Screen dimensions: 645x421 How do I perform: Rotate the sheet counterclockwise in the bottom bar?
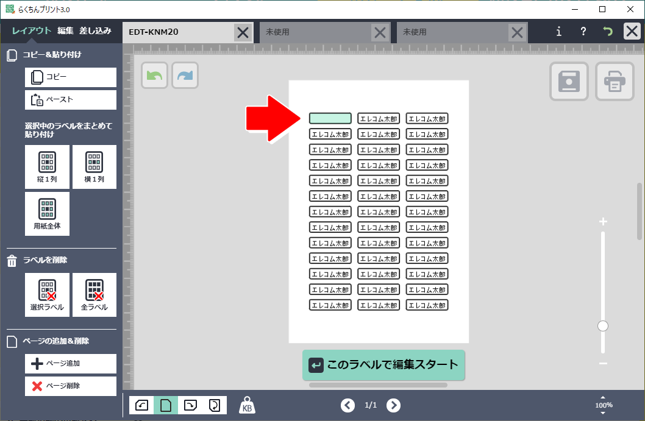(141, 405)
